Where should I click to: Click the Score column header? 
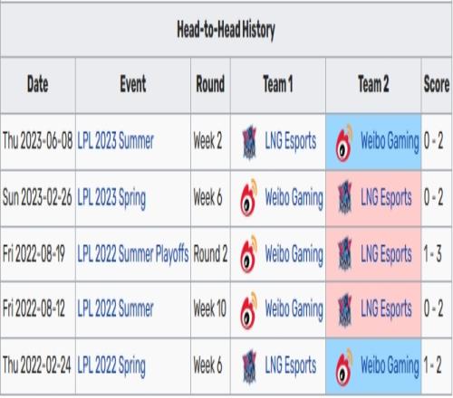pyautogui.click(x=437, y=84)
